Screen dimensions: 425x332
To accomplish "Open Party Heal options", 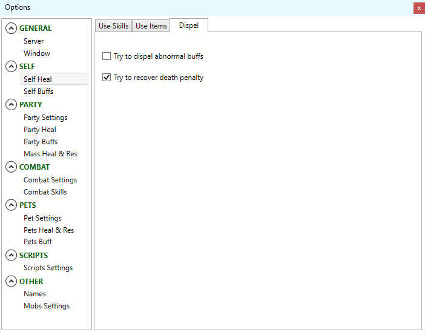I will pos(40,130).
